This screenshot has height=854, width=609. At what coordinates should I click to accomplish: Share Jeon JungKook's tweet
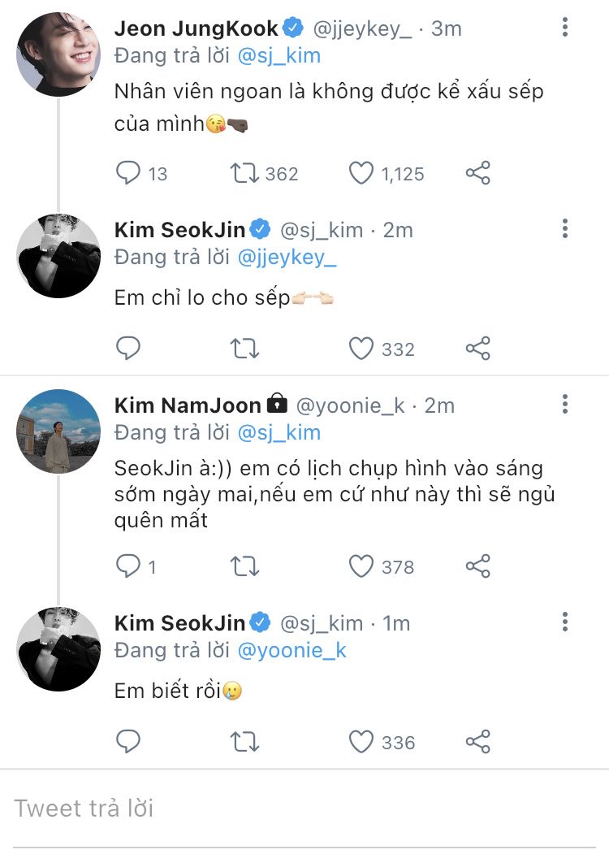(478, 172)
